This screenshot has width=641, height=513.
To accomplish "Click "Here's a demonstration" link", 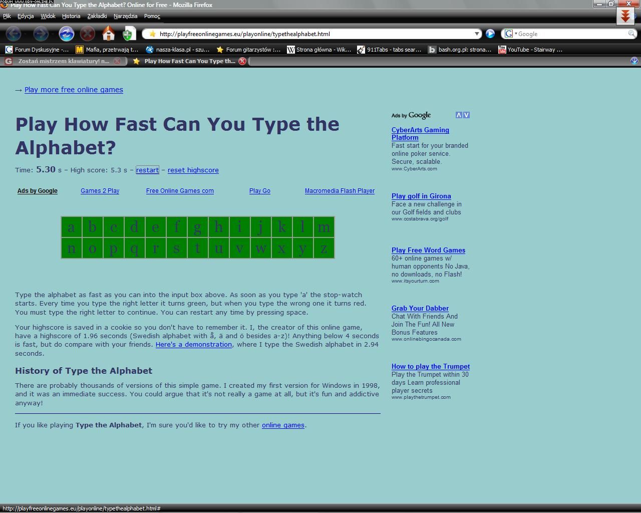I will click(194, 345).
